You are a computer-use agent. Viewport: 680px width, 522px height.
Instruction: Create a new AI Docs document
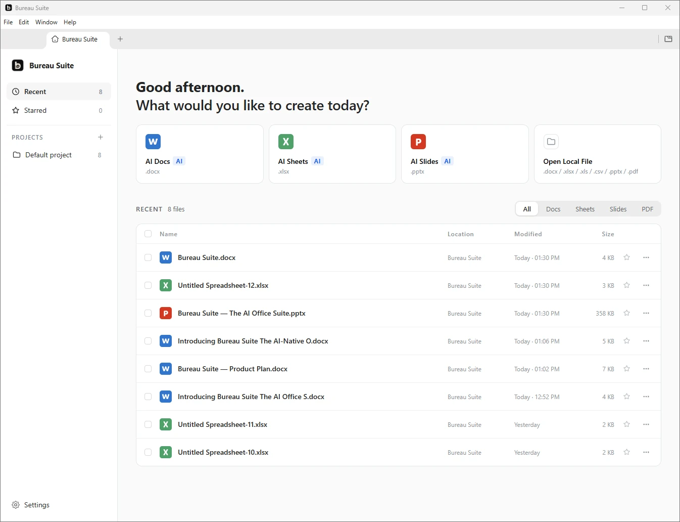(200, 154)
